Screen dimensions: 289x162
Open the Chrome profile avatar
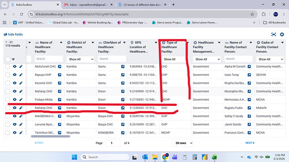276,14
